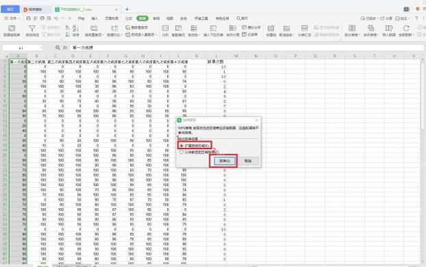Select the header cell 第五次成绩
Screen dimensions: 426x267
click(x=90, y=62)
